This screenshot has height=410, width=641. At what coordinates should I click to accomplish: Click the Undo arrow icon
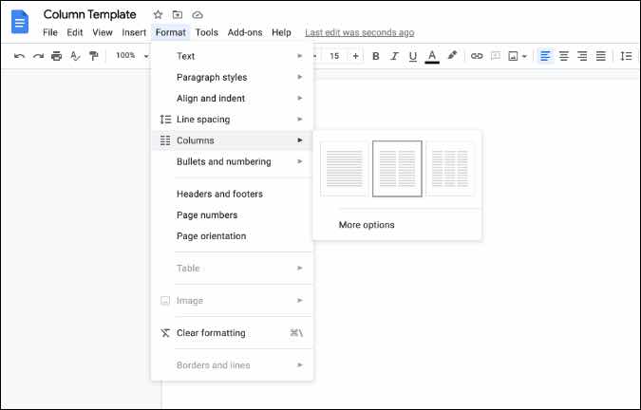click(19, 56)
